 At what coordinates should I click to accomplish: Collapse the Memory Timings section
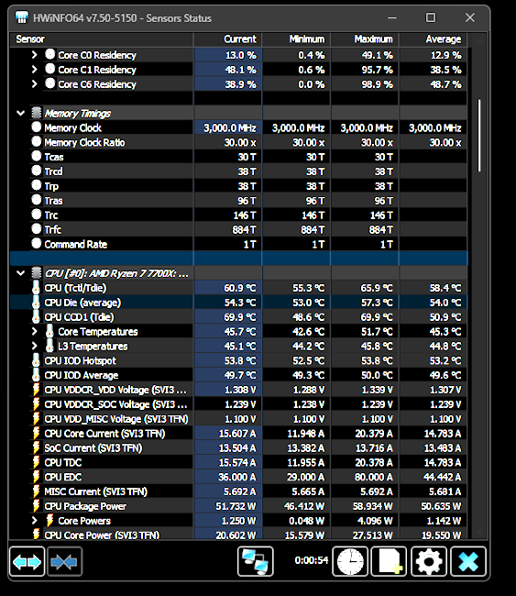point(21,113)
